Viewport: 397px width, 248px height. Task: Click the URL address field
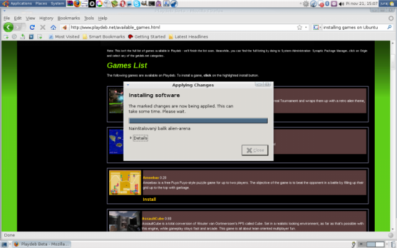point(182,27)
